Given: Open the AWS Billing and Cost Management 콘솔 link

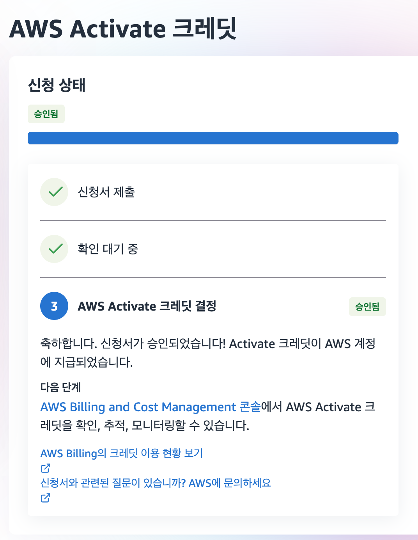Looking at the screenshot, I should click(x=151, y=407).
